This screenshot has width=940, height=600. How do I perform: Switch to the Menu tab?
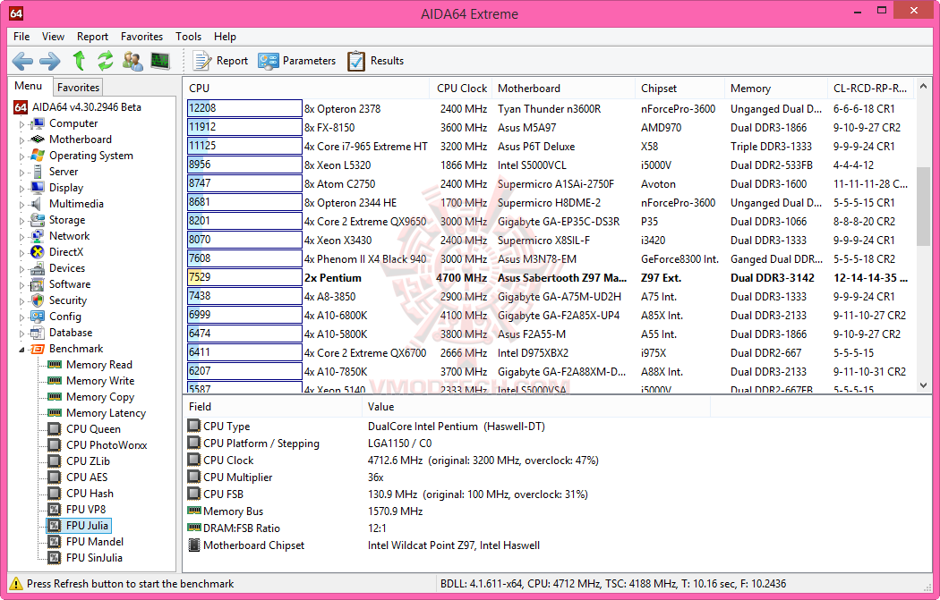click(x=28, y=86)
